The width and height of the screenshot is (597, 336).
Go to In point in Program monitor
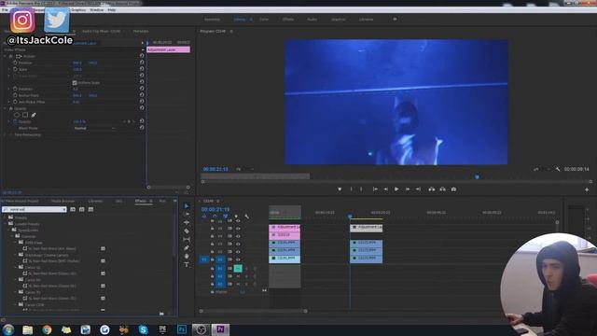(375, 189)
